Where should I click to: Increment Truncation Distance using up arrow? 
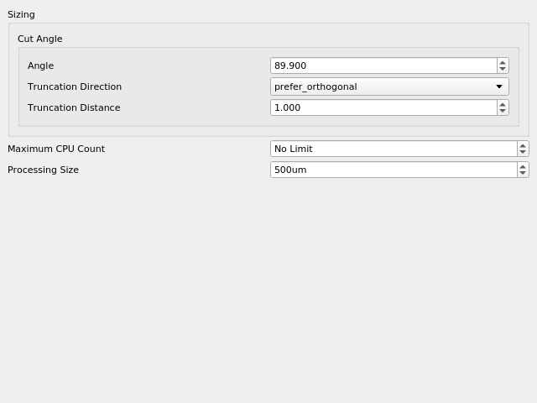point(503,104)
